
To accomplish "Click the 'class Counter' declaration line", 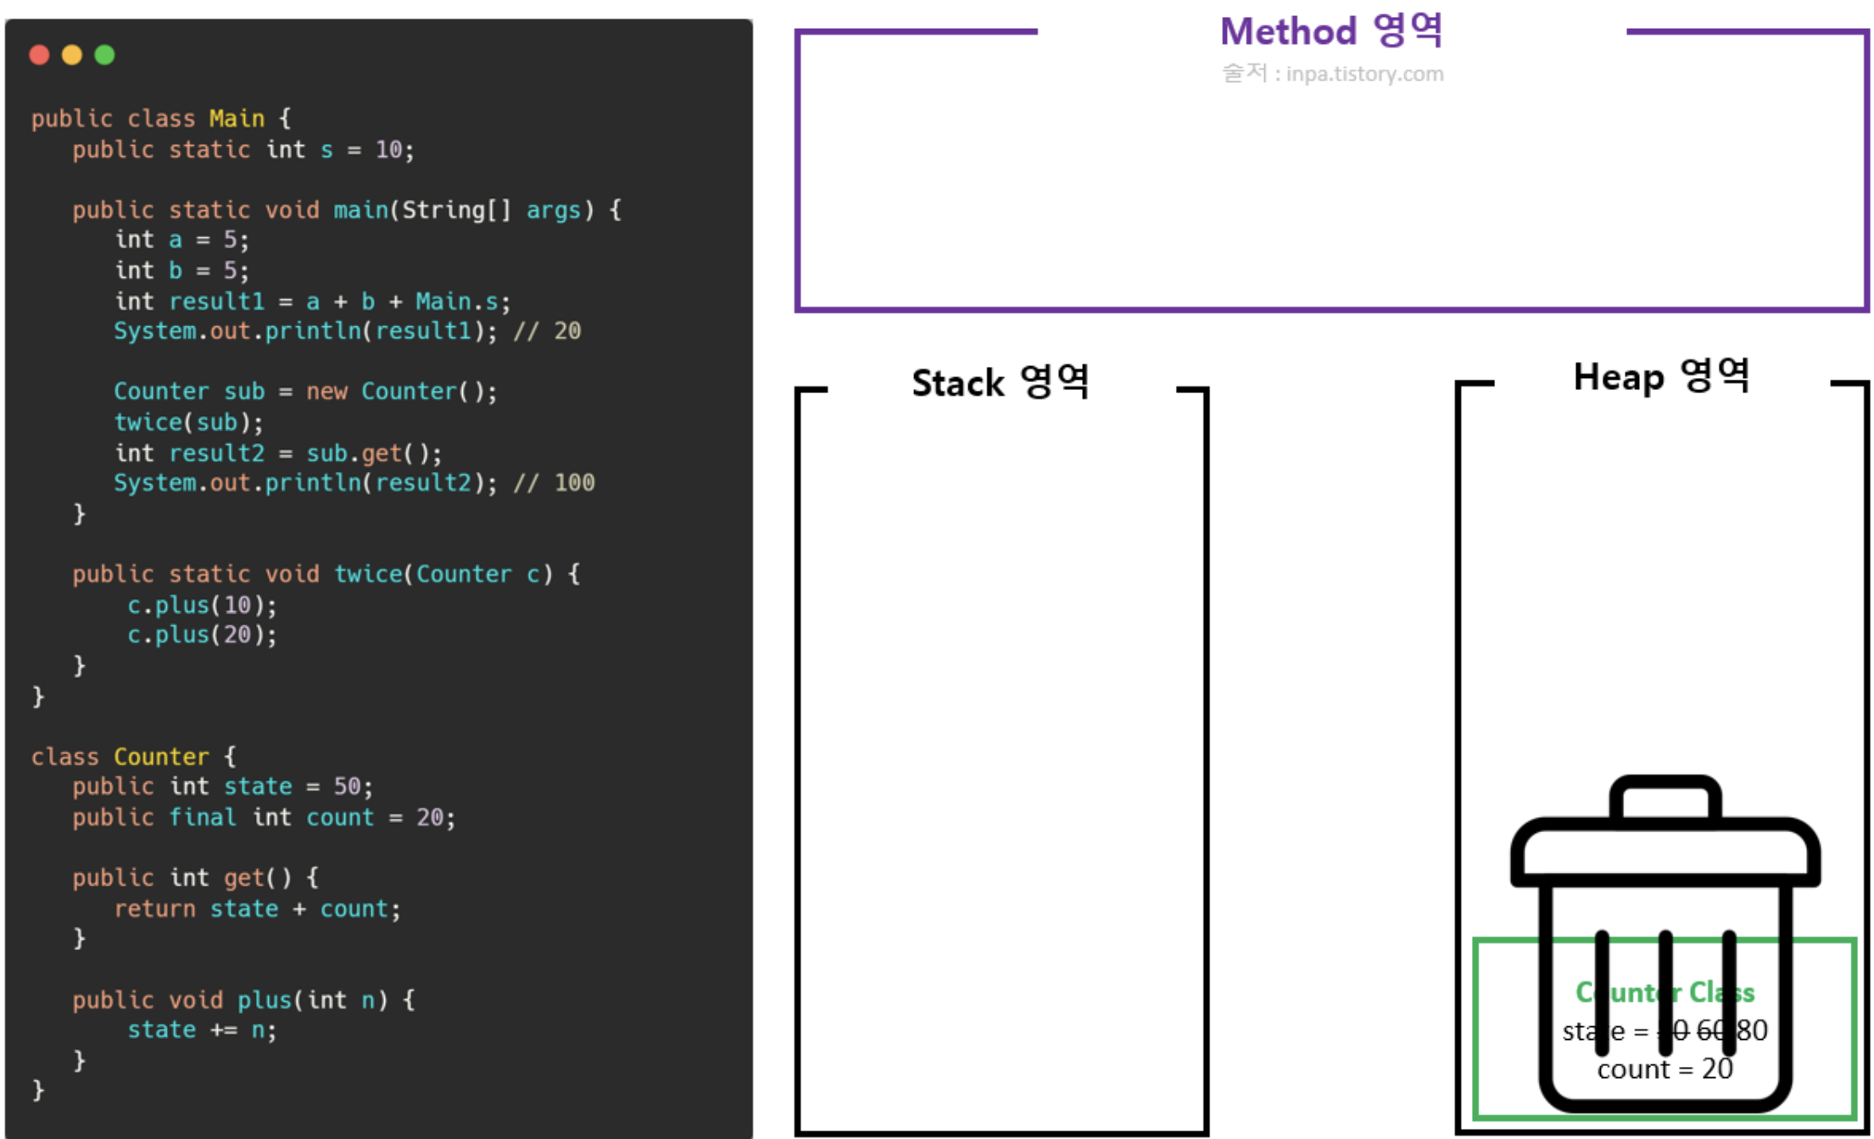I will (x=133, y=756).
